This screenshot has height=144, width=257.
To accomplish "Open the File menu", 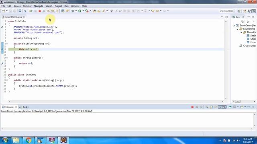I will pyautogui.click(x=3, y=6).
